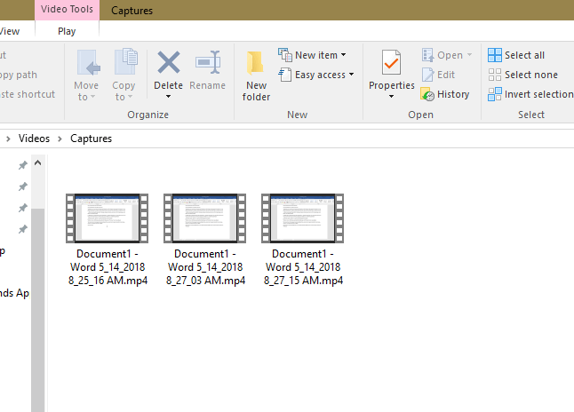The image size is (574, 412).
Task: Expand Copy to dropdown arrow
Action: coord(130,97)
